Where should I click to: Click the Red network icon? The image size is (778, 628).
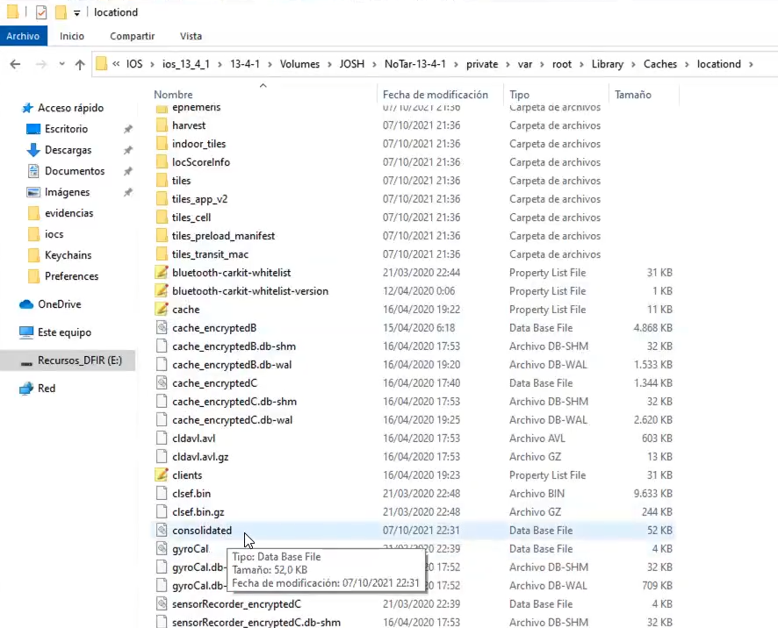[x=26, y=388]
